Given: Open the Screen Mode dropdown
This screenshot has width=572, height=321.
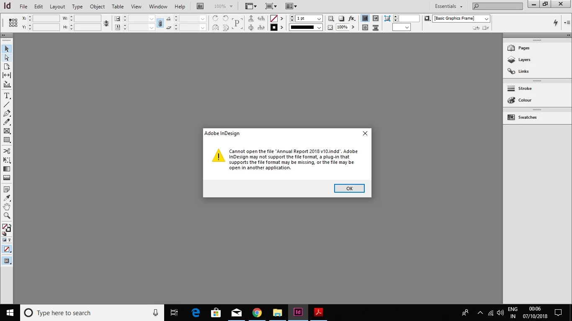Looking at the screenshot, I should coord(271,6).
